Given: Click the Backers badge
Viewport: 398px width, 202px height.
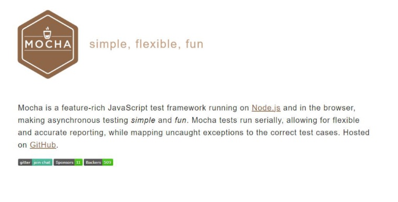Looking at the screenshot, I should click(x=98, y=162).
